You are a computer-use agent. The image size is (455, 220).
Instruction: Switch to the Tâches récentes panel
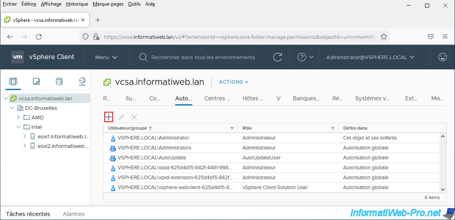pos(28,214)
